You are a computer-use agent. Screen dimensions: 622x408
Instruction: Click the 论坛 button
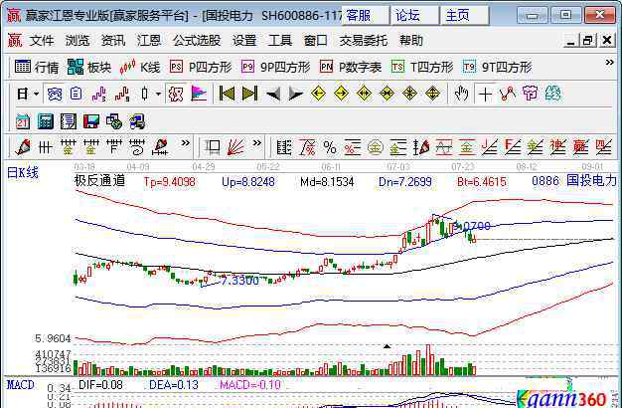(415, 16)
